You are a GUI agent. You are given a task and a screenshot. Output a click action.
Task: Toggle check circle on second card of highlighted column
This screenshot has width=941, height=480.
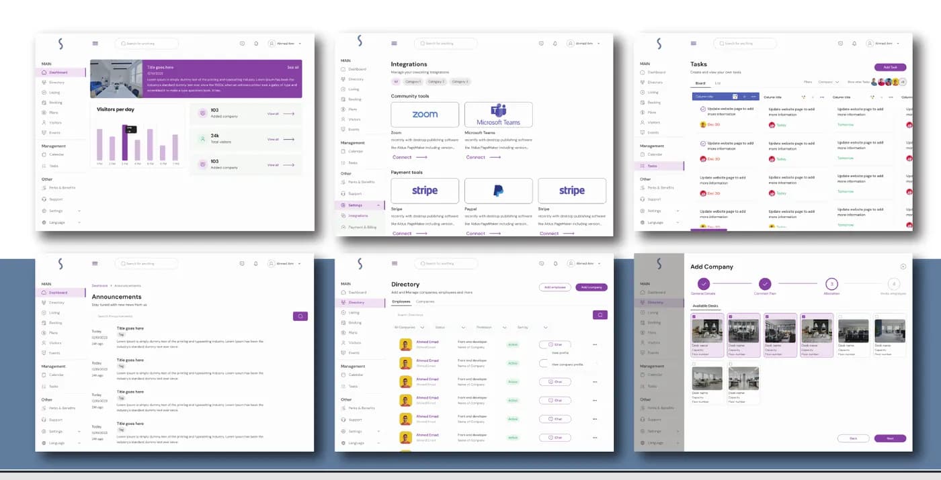pos(703,144)
